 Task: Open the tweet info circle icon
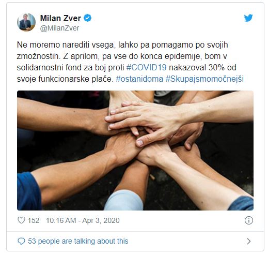click(x=249, y=220)
